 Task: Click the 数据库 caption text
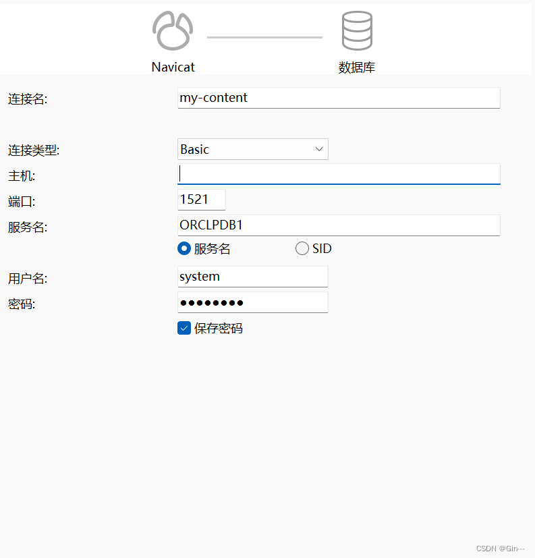point(357,67)
